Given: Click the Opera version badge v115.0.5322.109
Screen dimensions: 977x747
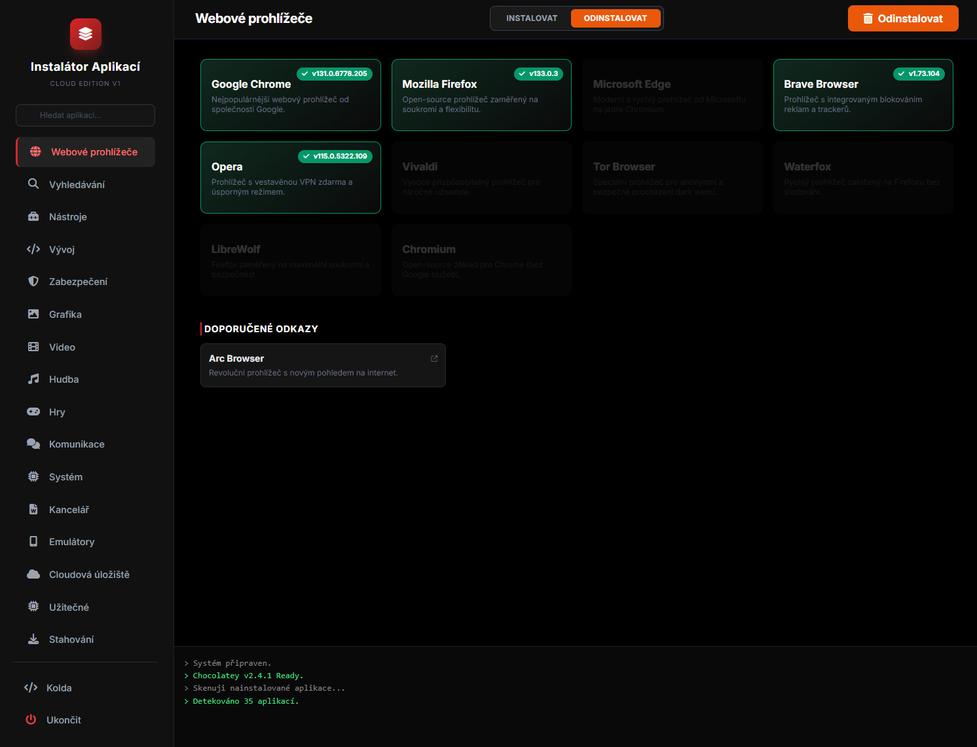Looking at the screenshot, I should 335,157.
